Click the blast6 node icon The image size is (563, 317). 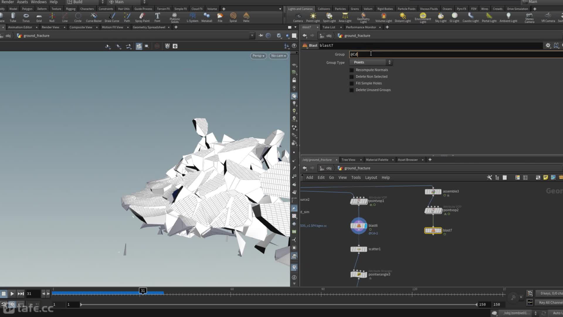point(359,226)
